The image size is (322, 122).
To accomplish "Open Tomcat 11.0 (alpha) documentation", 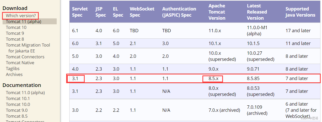I will point(25,93).
